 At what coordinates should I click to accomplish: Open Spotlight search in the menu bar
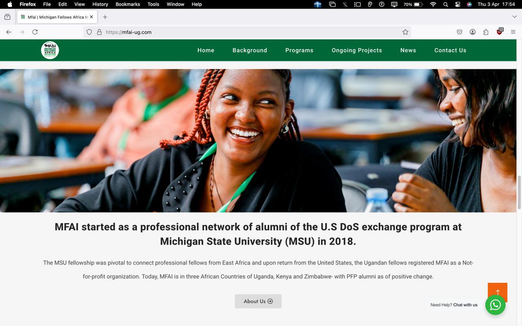pyautogui.click(x=445, y=4)
